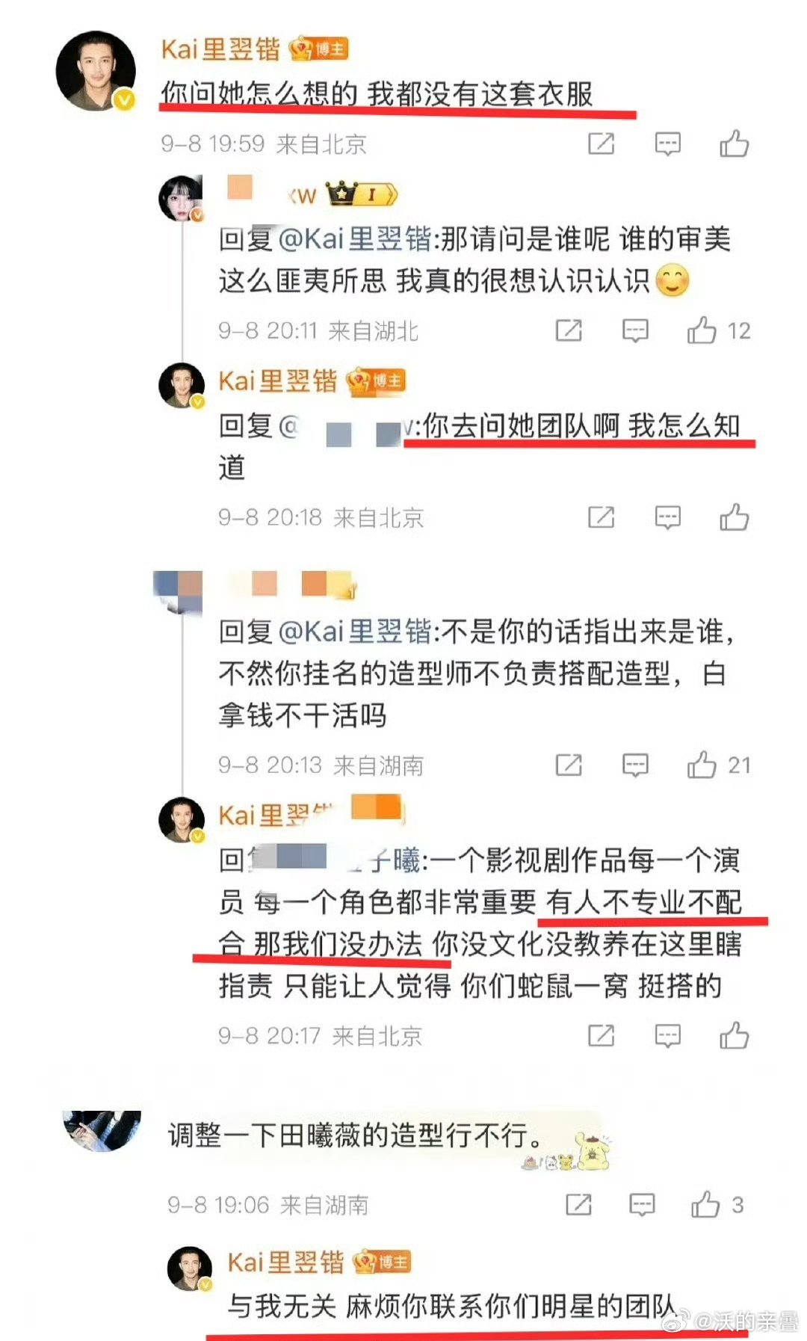This screenshot has width=807, height=1341.
Task: View the top Kai里翌锴 avatar photo
Action: click(96, 71)
